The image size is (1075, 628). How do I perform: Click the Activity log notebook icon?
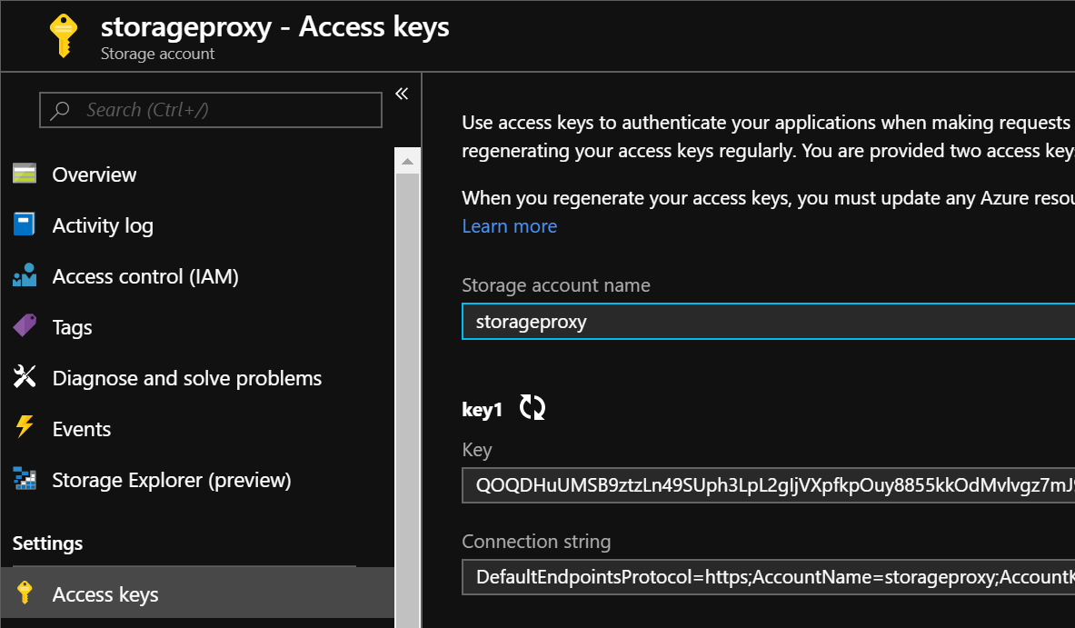click(x=25, y=224)
